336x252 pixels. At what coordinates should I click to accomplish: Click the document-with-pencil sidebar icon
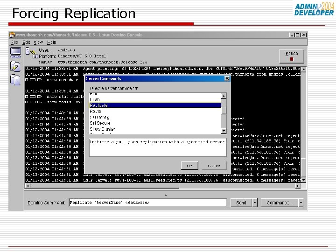pyautogui.click(x=15, y=66)
